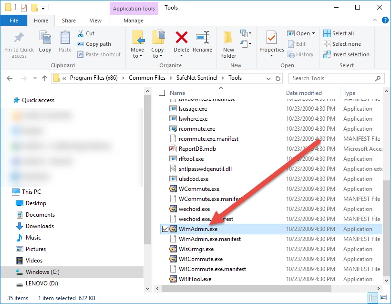The image size is (391, 304).
Task: Click the Copy path icon
Action: 81,44
